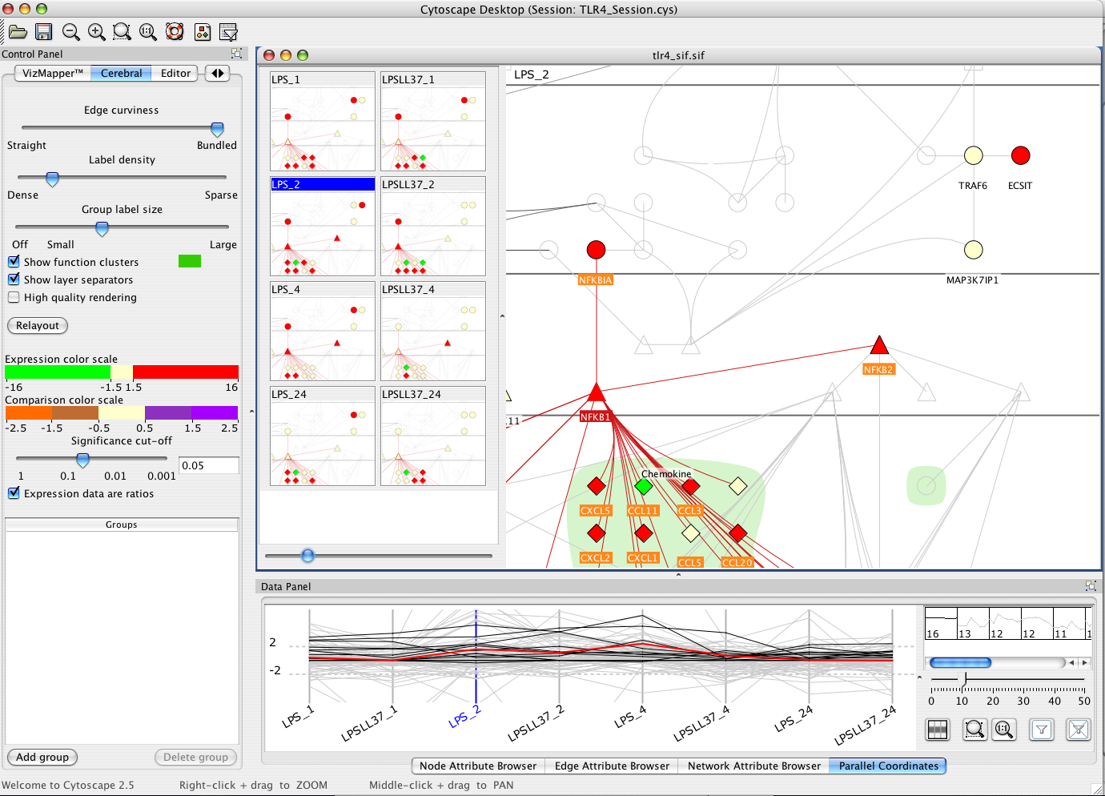
Task: Click the splitter arrow beside the Control Panel
Action: [251, 412]
